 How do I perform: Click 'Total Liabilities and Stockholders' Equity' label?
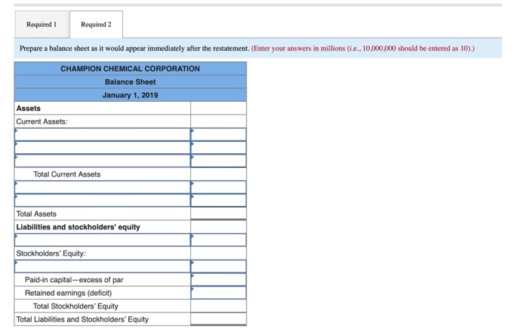tap(82, 319)
